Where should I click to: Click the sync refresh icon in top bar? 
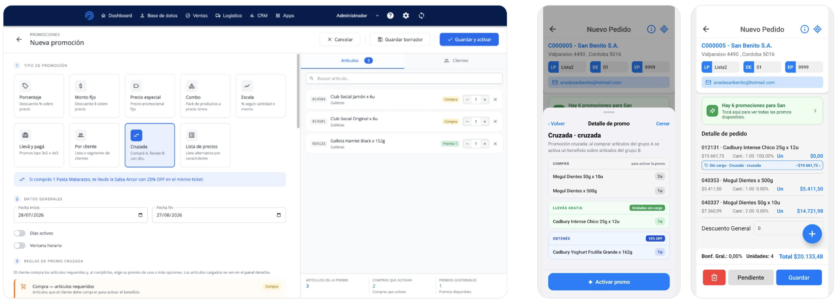(x=421, y=16)
